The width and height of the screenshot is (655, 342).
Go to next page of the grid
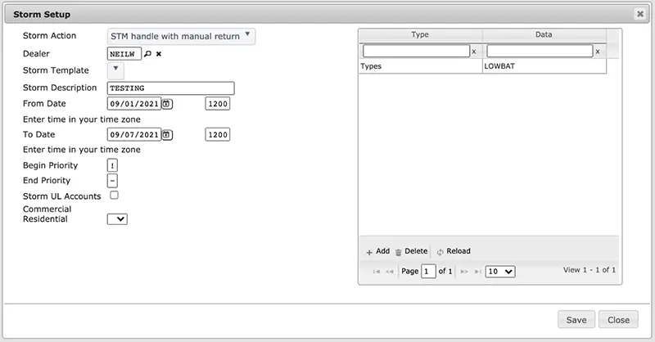(x=463, y=272)
